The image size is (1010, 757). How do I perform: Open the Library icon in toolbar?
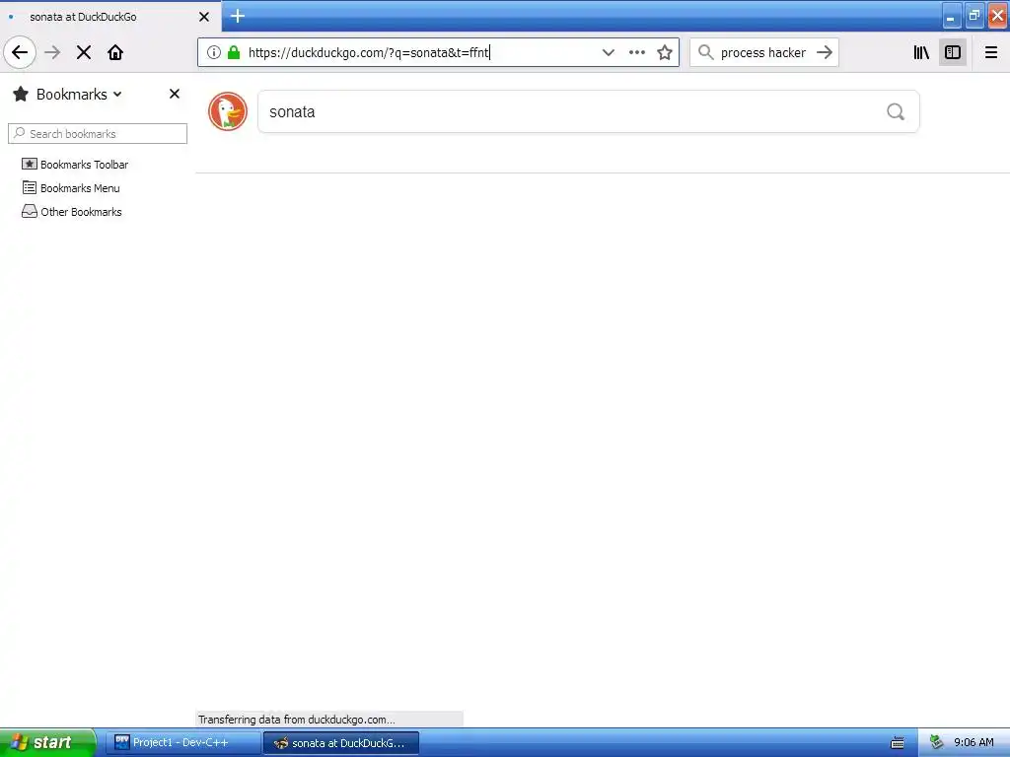point(921,52)
